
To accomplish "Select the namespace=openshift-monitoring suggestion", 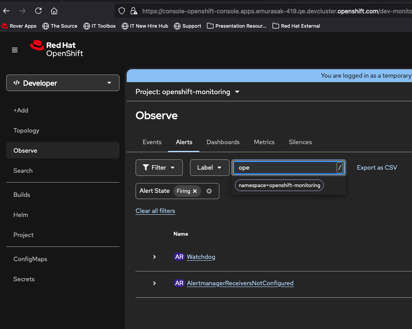I will [280, 185].
